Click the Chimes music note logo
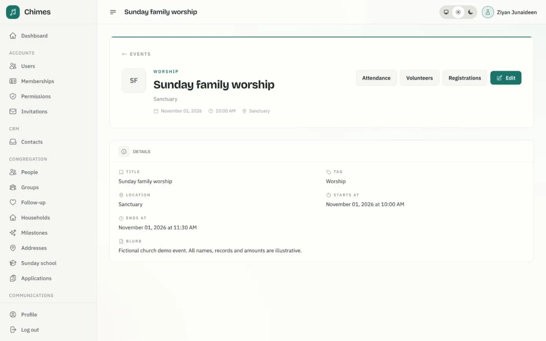 pyautogui.click(x=13, y=12)
